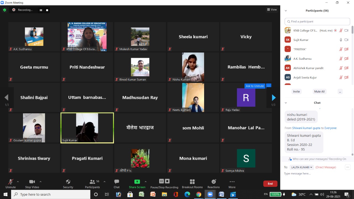Viewport: 354px width, 199px height.
Task: Open Excel from taskbar
Action: pyautogui.click(x=141, y=194)
